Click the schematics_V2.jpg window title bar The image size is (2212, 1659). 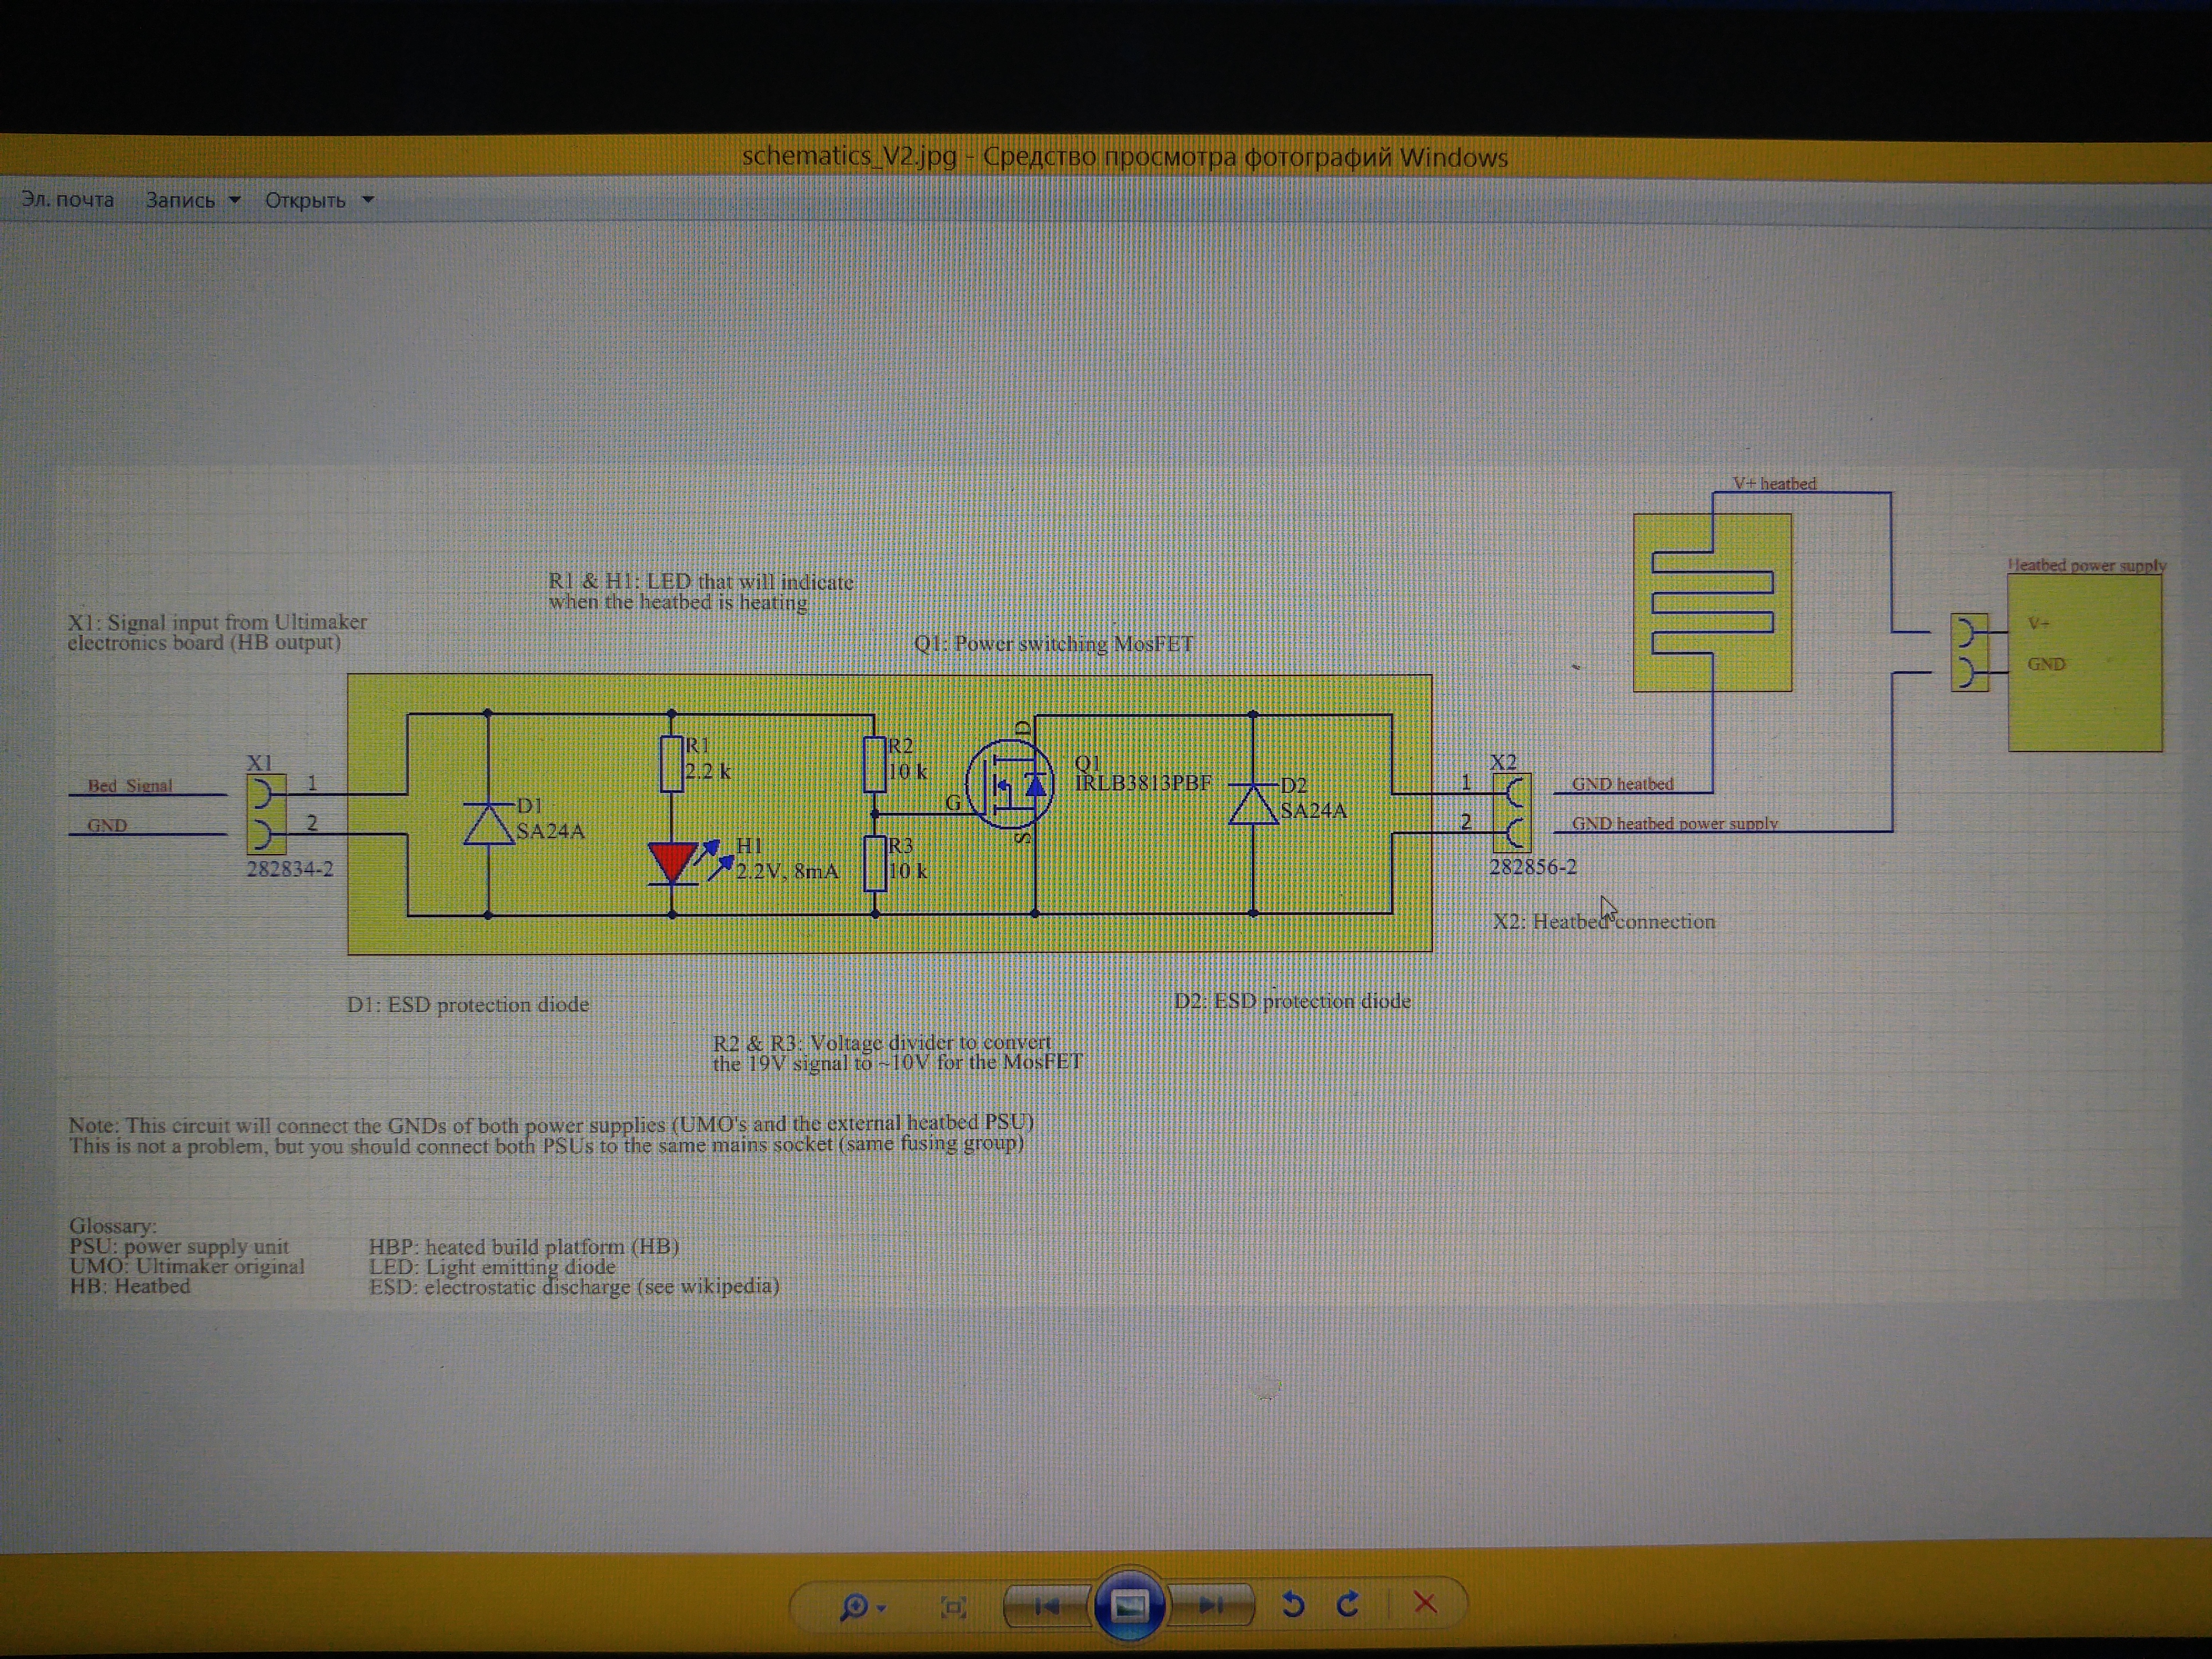(1123, 157)
